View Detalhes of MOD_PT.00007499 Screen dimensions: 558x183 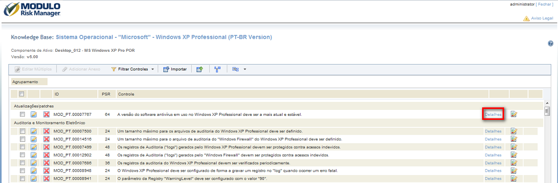pyautogui.click(x=493, y=147)
